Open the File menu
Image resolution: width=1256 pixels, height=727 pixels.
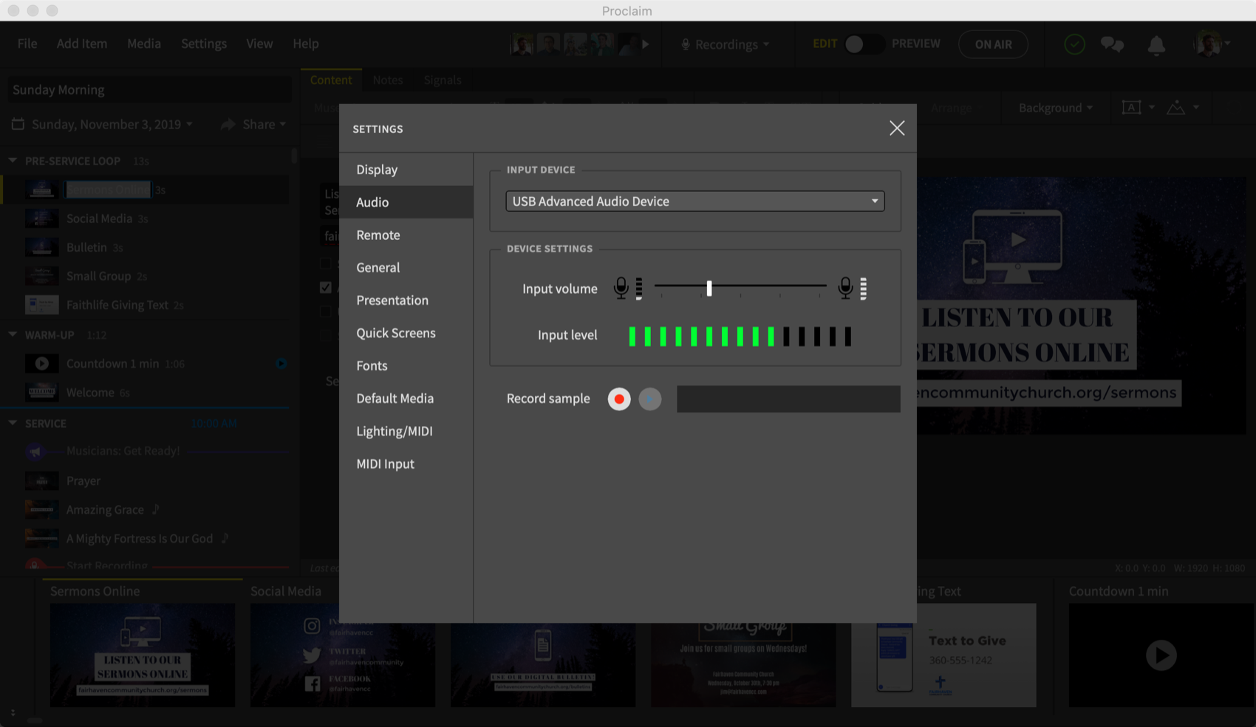tap(27, 44)
